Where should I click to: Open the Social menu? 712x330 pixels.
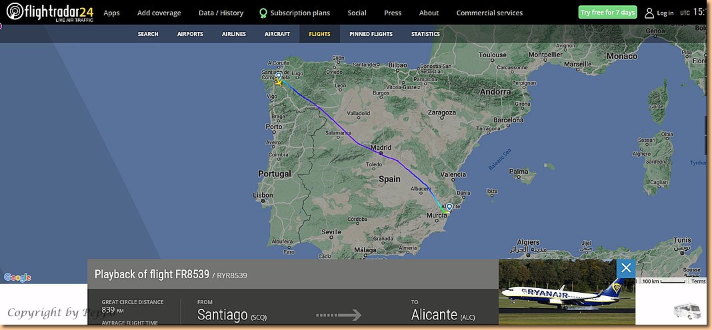(x=357, y=13)
